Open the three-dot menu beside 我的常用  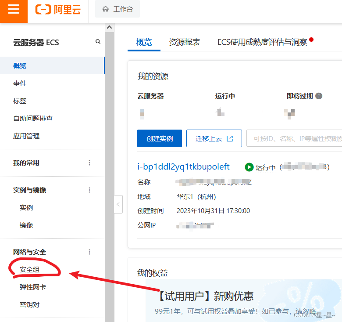click(89, 163)
